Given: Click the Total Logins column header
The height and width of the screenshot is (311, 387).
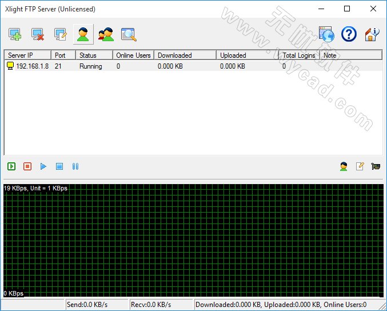Looking at the screenshot, I should (300, 55).
